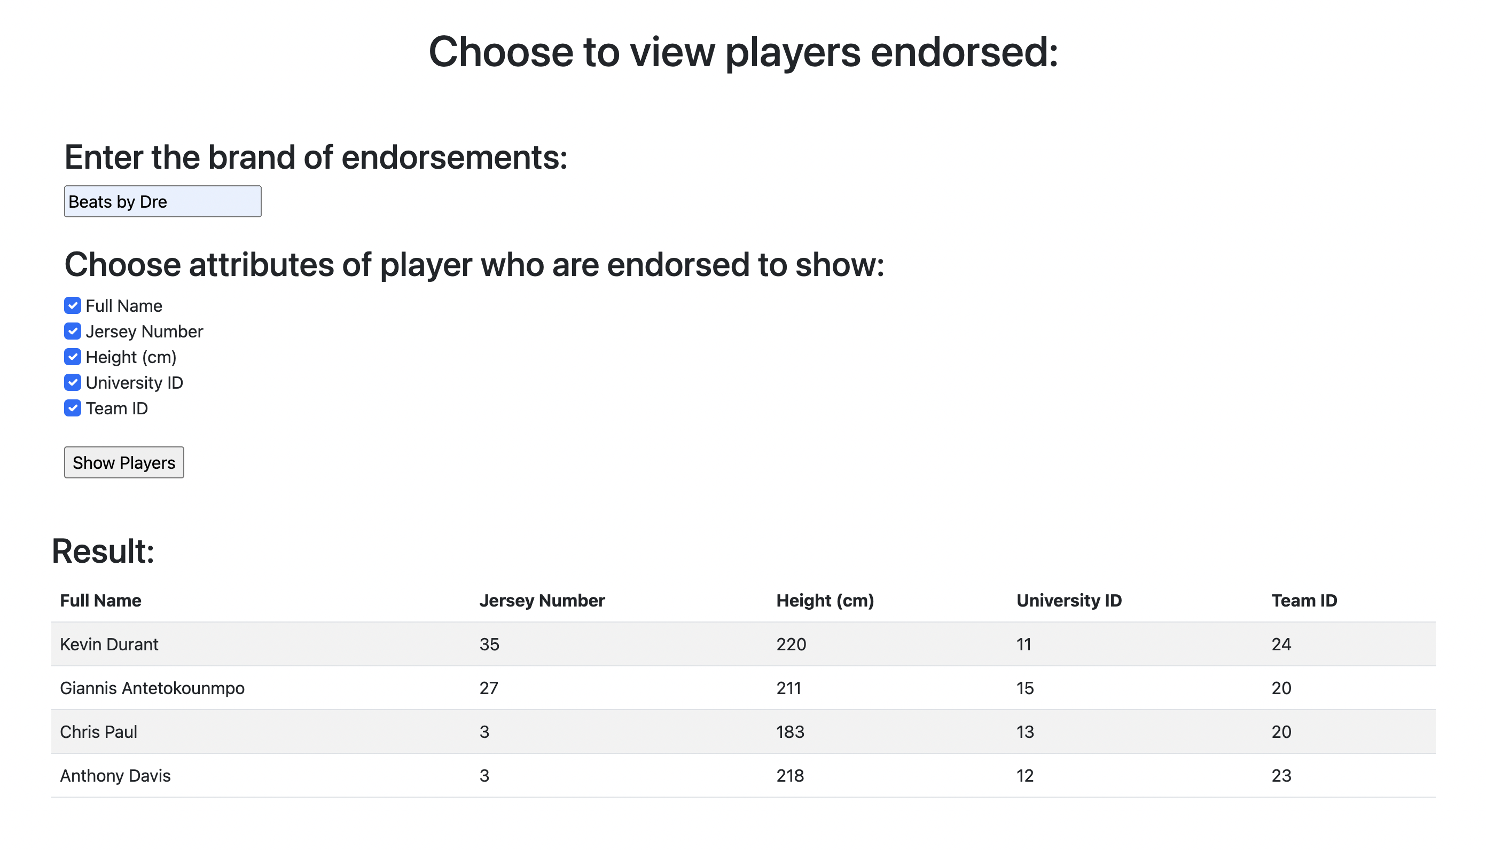Toggle the Jersey Number checkbox
The height and width of the screenshot is (850, 1486).
point(73,331)
